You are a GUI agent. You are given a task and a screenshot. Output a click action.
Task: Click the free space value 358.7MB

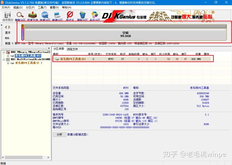point(204,97)
